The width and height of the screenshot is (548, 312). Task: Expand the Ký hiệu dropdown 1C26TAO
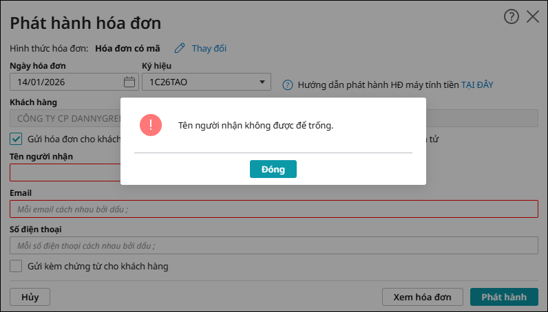pyautogui.click(x=262, y=82)
